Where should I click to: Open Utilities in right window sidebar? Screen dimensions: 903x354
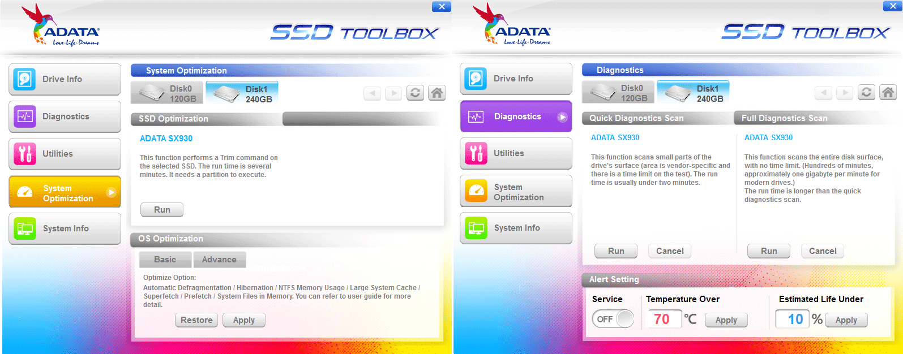click(516, 153)
